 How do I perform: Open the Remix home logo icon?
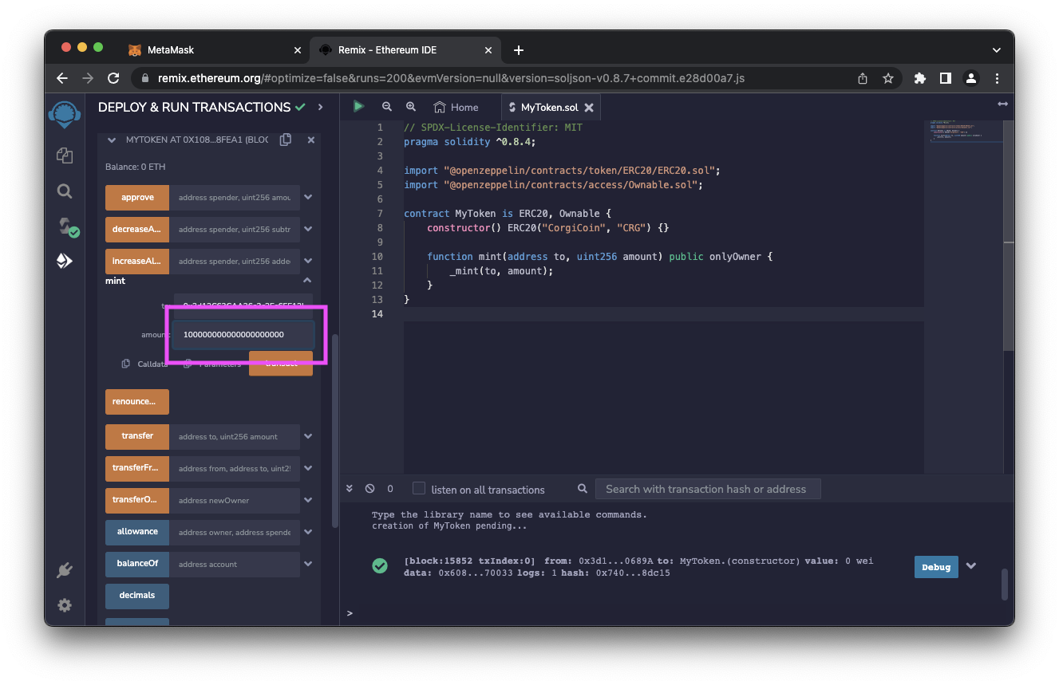tap(65, 114)
